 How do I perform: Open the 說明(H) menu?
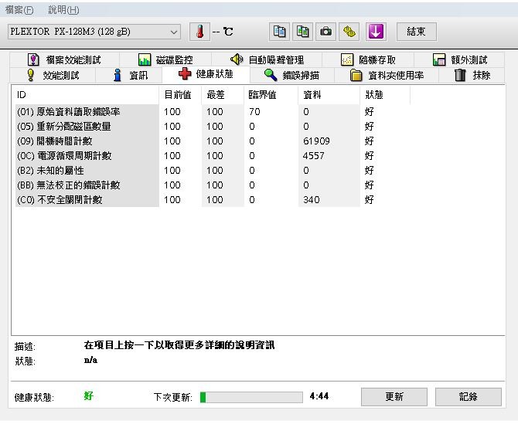(63, 10)
